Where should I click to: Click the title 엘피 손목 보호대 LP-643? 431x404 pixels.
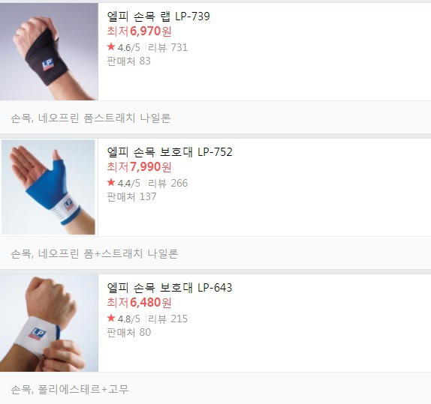[170, 287]
